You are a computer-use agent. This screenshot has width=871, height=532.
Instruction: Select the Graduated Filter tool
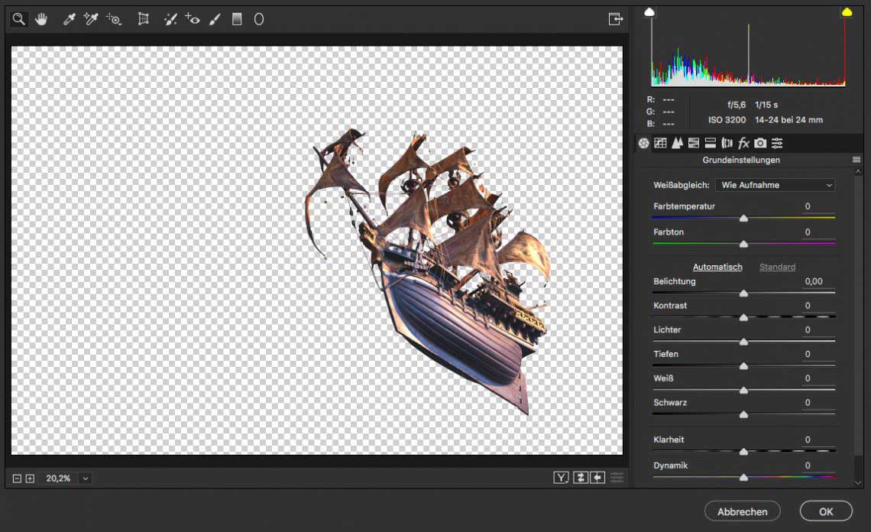(237, 19)
